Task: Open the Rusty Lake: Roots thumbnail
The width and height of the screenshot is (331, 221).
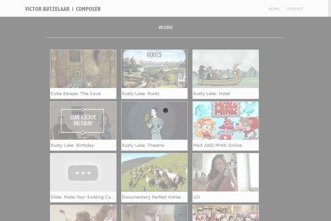Action: click(x=154, y=69)
